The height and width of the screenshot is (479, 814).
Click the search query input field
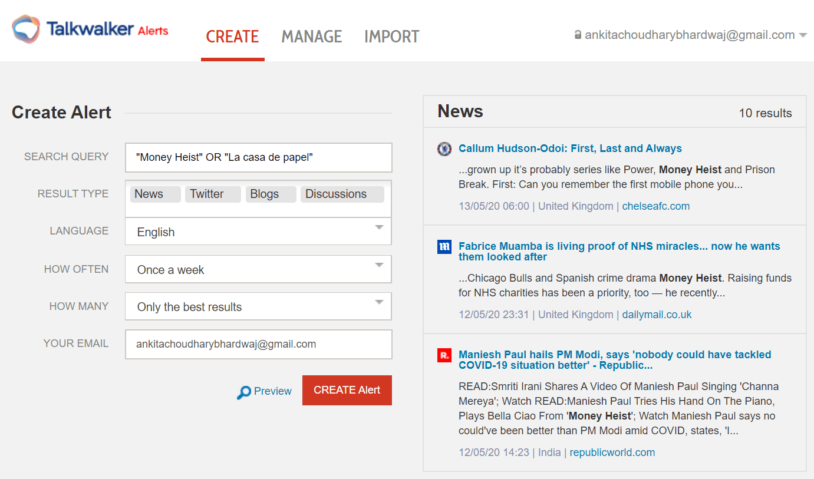click(x=258, y=157)
